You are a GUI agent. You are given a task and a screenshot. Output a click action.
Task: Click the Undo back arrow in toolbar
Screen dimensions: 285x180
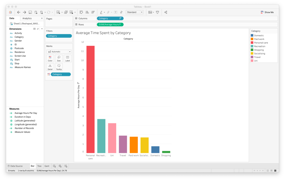click(x=19, y=12)
